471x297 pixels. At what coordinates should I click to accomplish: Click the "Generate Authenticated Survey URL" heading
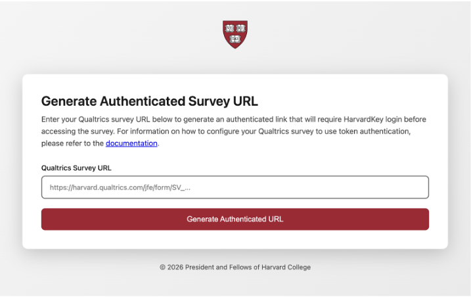[150, 101]
